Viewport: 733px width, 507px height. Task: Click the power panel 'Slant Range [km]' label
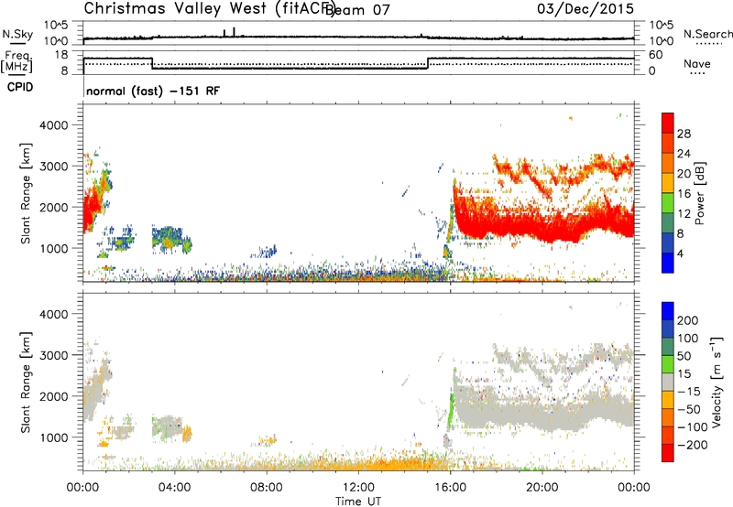[x=26, y=193]
